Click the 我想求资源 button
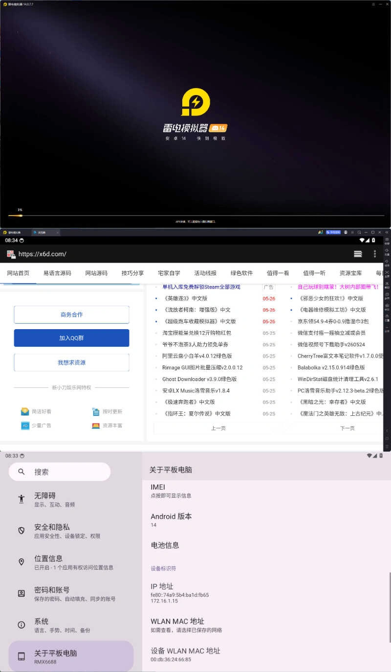The height and width of the screenshot is (672, 391). pyautogui.click(x=71, y=362)
